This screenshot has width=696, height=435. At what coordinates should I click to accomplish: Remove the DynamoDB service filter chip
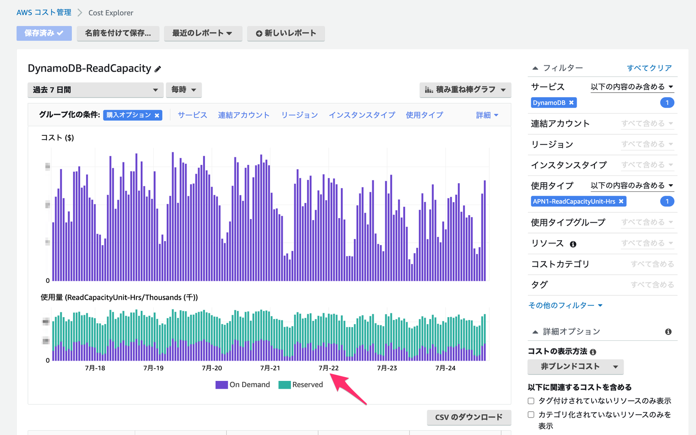[x=571, y=102]
